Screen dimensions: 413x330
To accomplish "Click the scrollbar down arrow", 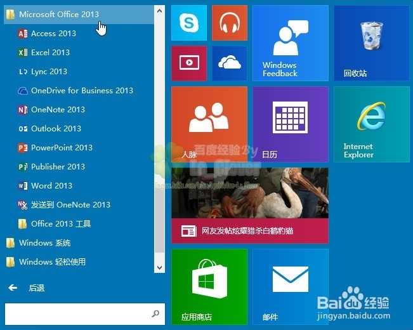I will point(159,268).
